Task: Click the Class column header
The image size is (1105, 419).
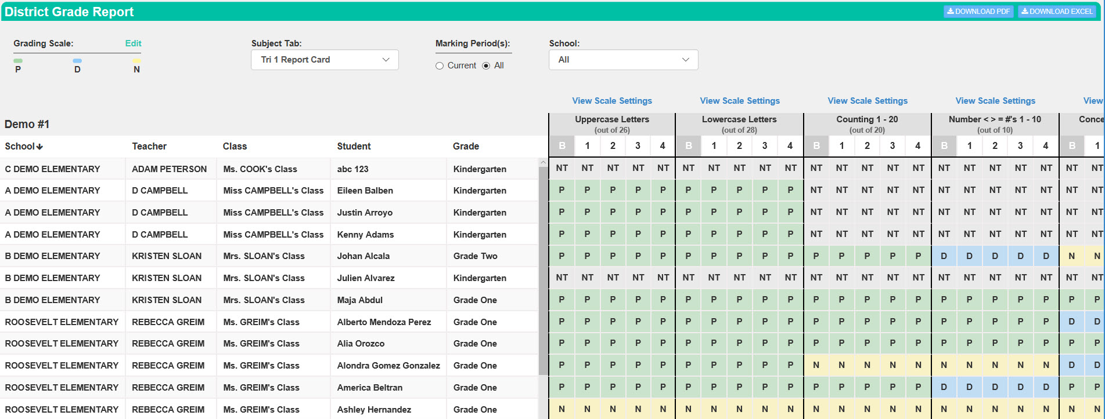Action: (x=235, y=147)
